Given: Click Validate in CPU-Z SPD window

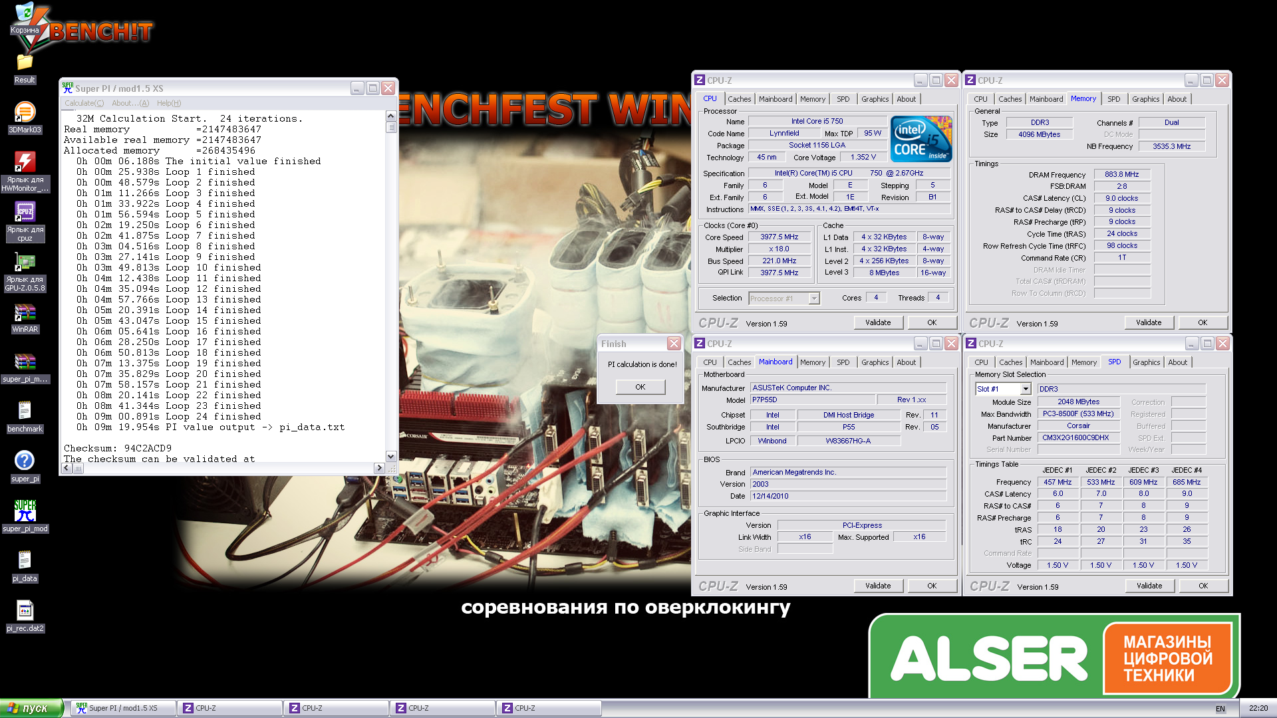Looking at the screenshot, I should pos(1149,586).
